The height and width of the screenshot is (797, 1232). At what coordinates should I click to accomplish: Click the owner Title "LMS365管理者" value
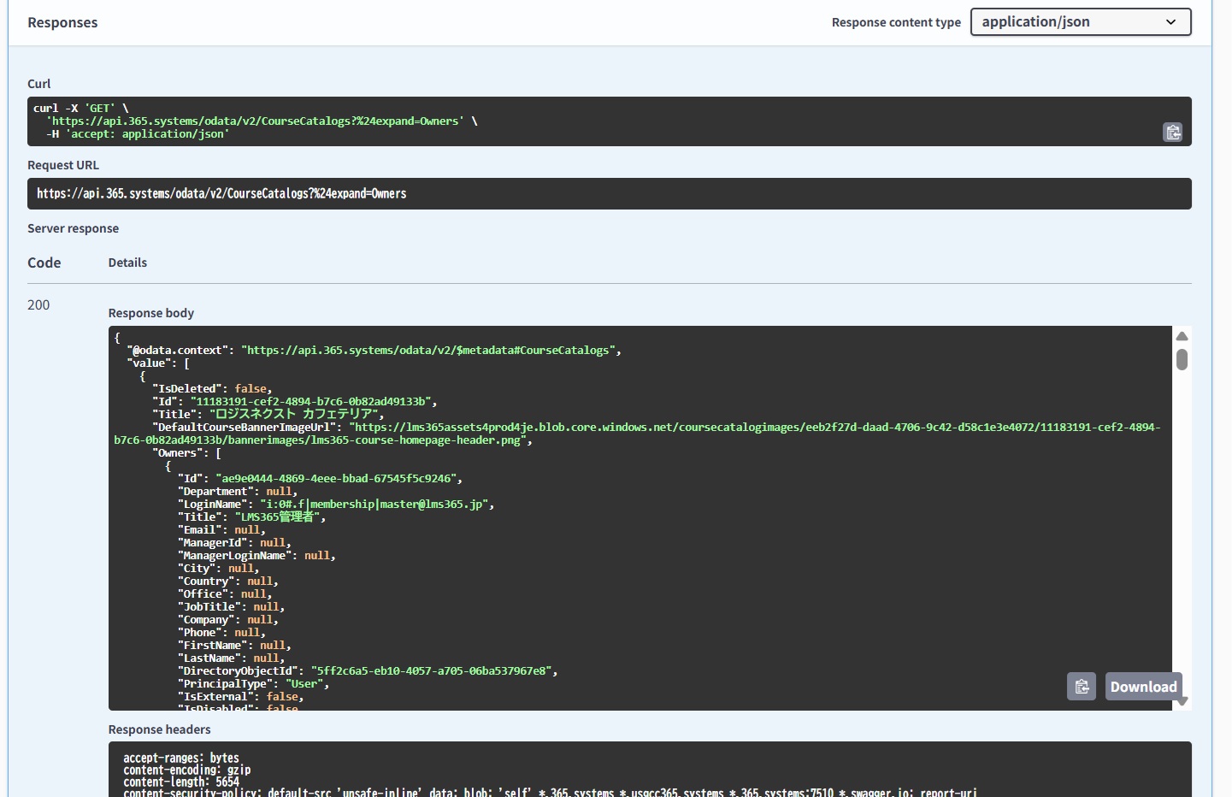coord(276,517)
